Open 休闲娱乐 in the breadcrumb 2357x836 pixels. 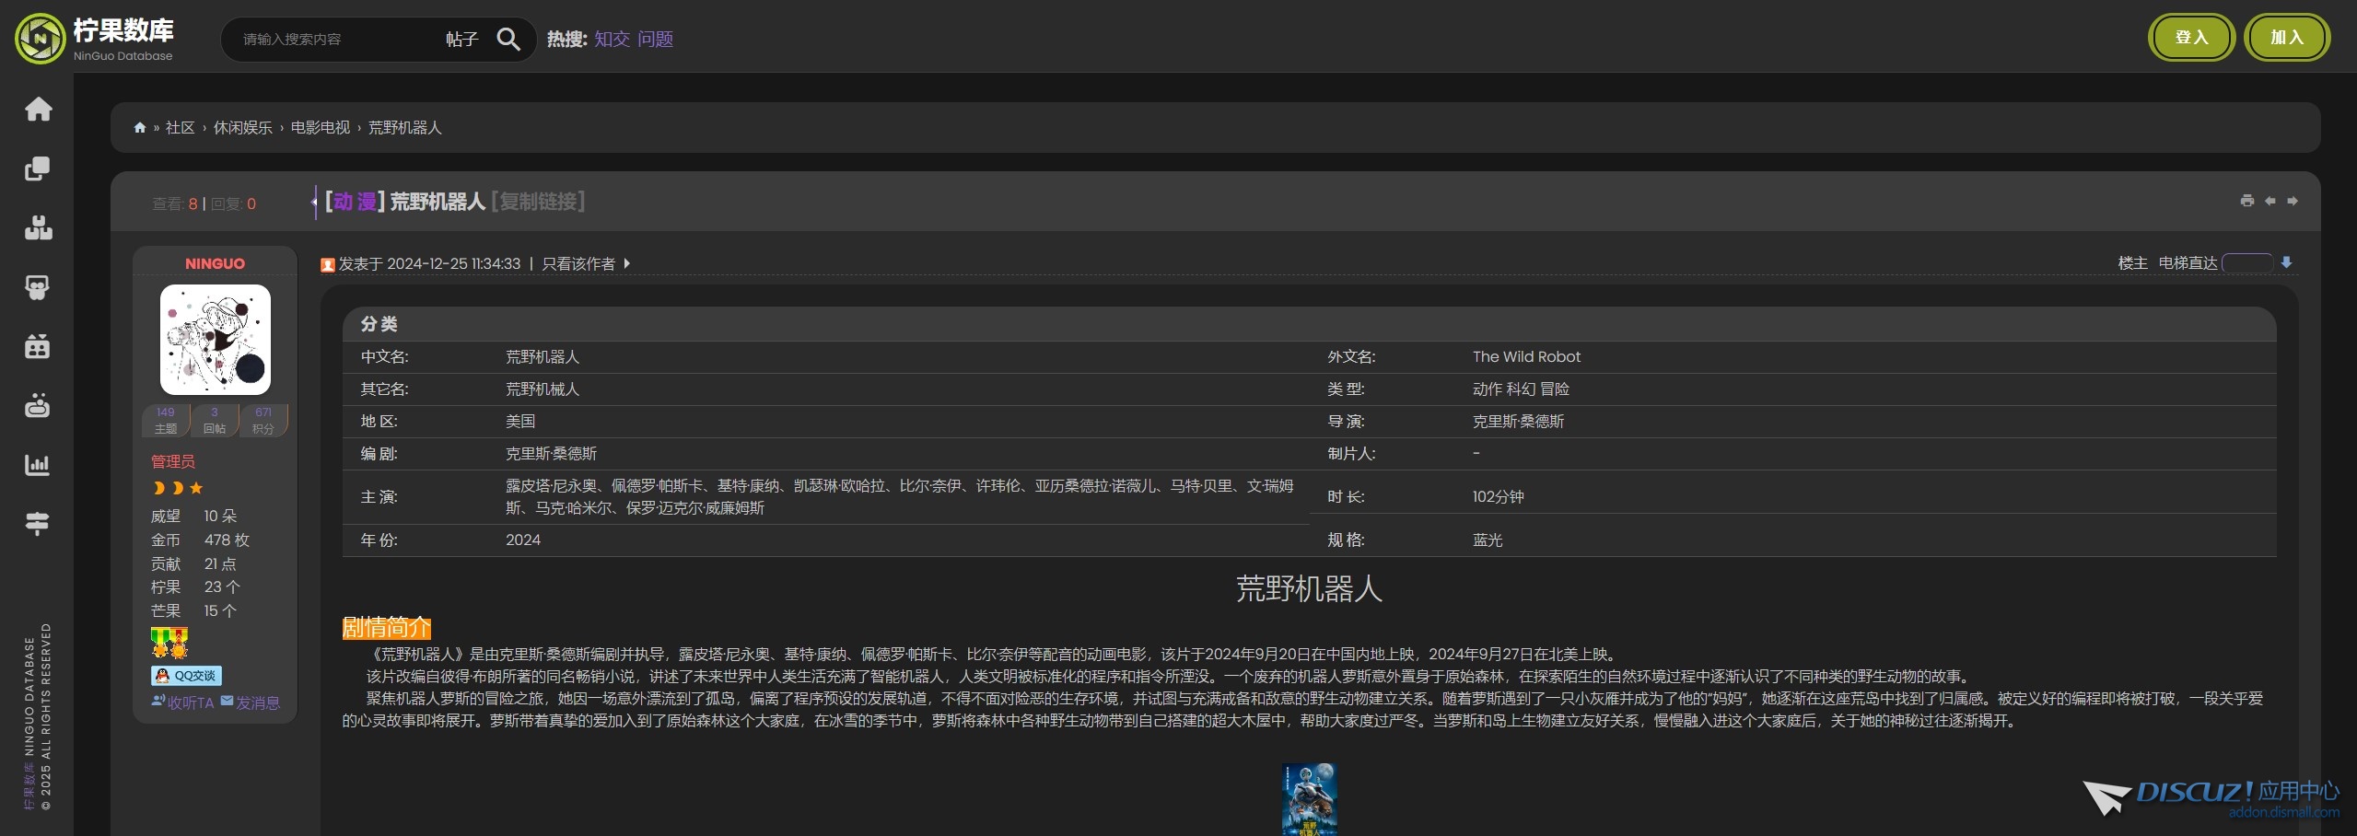click(242, 128)
